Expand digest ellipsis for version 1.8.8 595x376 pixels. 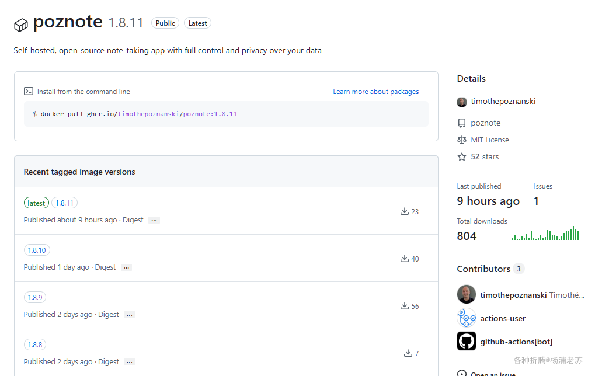[x=130, y=362]
